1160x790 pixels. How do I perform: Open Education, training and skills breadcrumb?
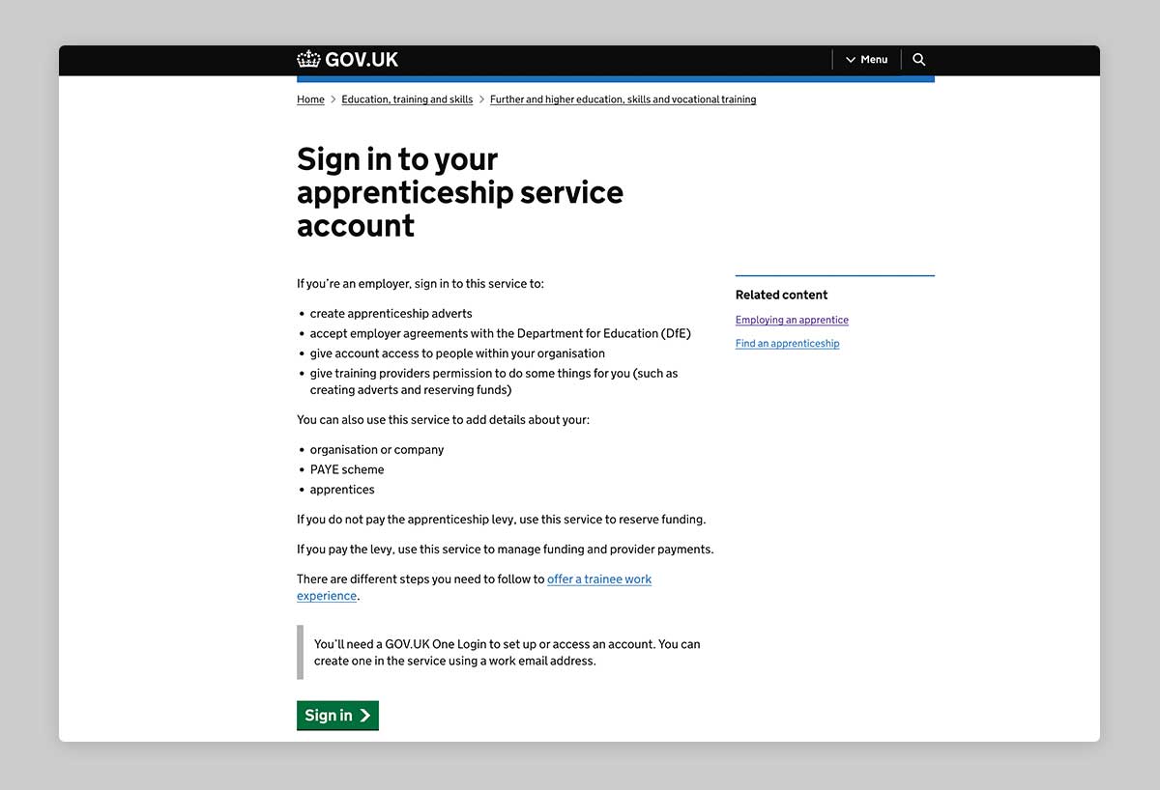(407, 99)
